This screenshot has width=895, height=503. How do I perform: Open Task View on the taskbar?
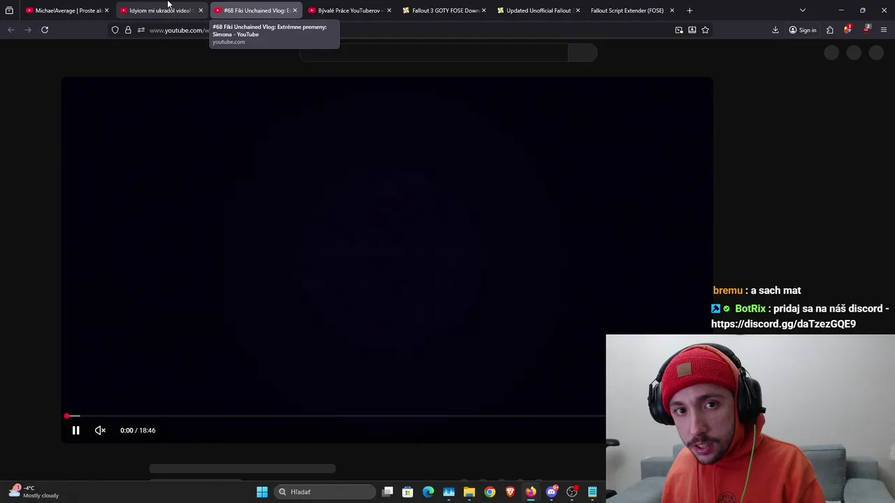coord(388,492)
